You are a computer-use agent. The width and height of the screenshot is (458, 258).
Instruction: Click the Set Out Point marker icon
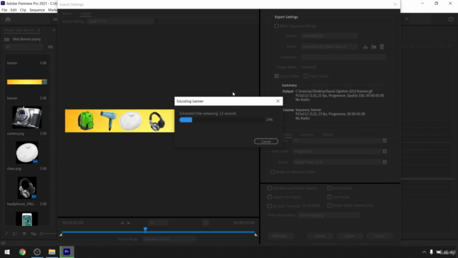pyautogui.click(x=129, y=223)
